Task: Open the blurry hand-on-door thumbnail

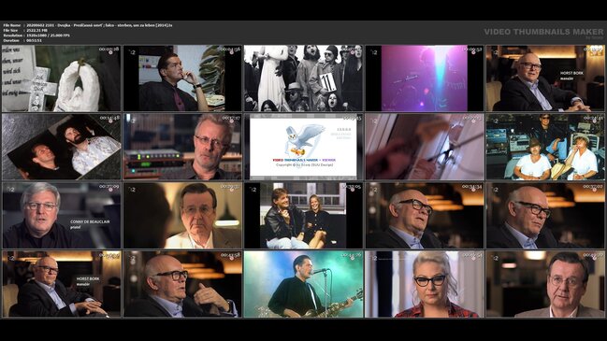Action: click(425, 147)
